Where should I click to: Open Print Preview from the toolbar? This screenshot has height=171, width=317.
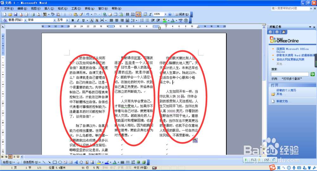tap(38, 14)
